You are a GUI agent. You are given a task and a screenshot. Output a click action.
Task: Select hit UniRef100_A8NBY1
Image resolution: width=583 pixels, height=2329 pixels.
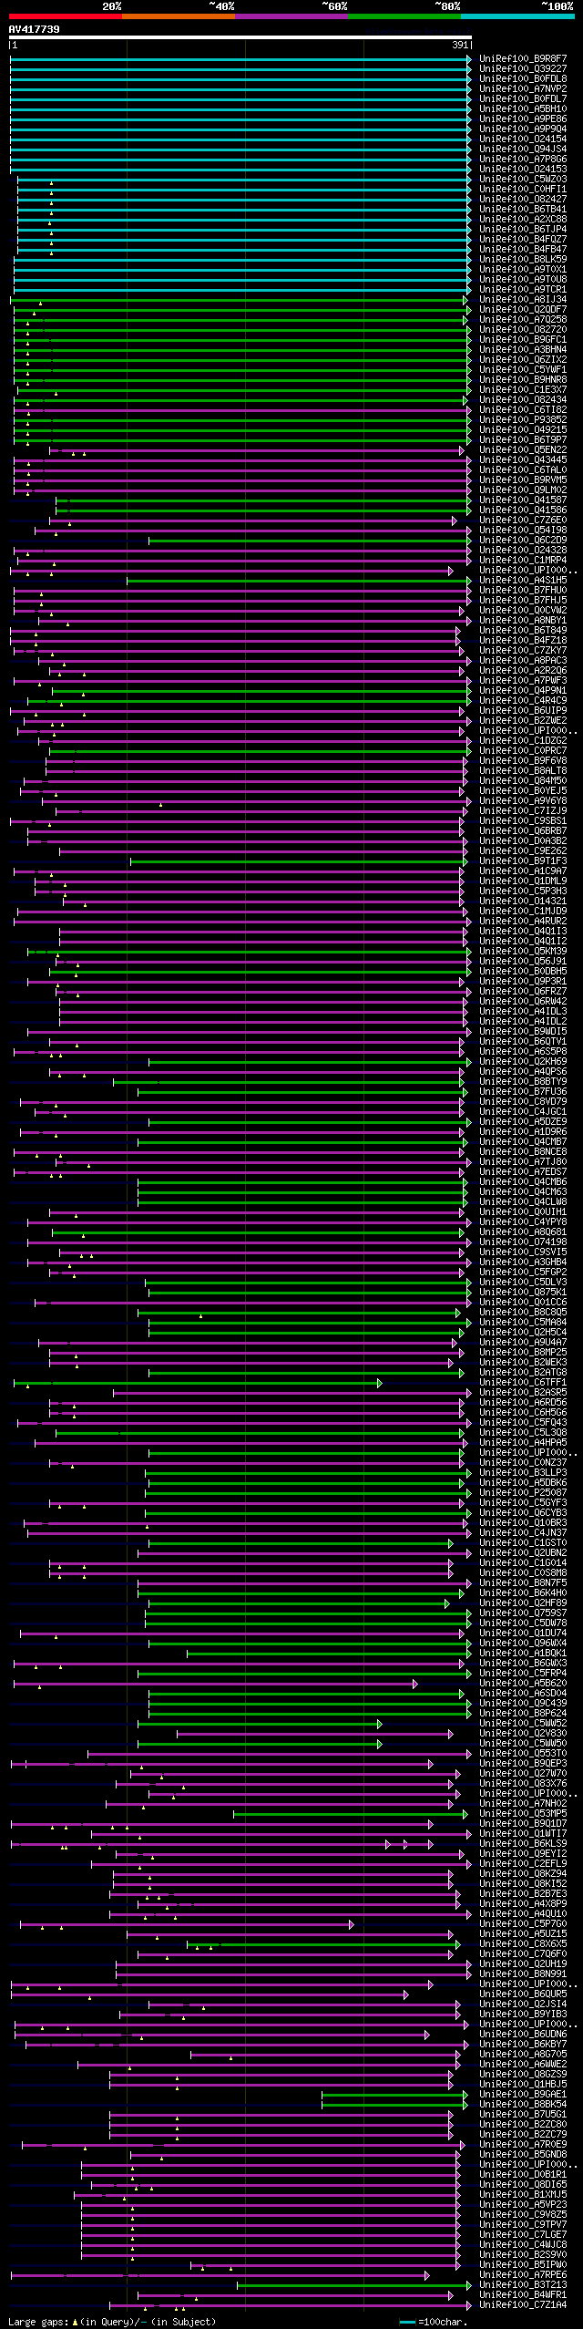(x=523, y=621)
